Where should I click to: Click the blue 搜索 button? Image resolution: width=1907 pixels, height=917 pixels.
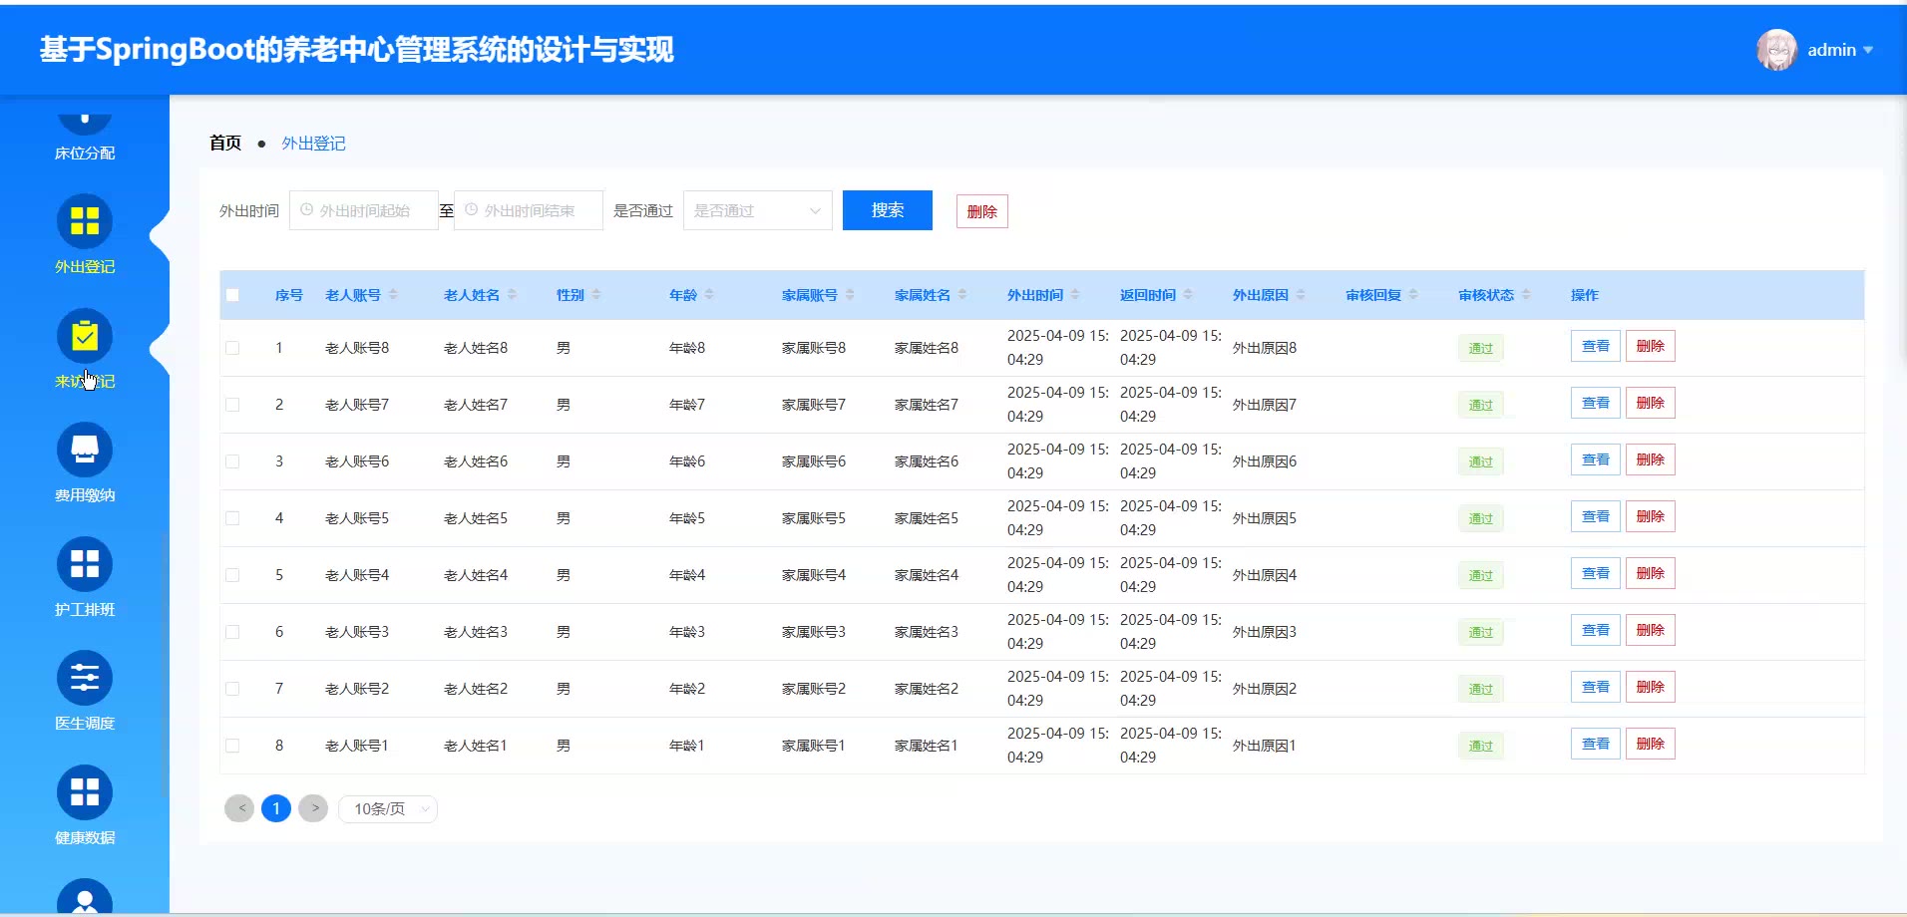(x=887, y=210)
